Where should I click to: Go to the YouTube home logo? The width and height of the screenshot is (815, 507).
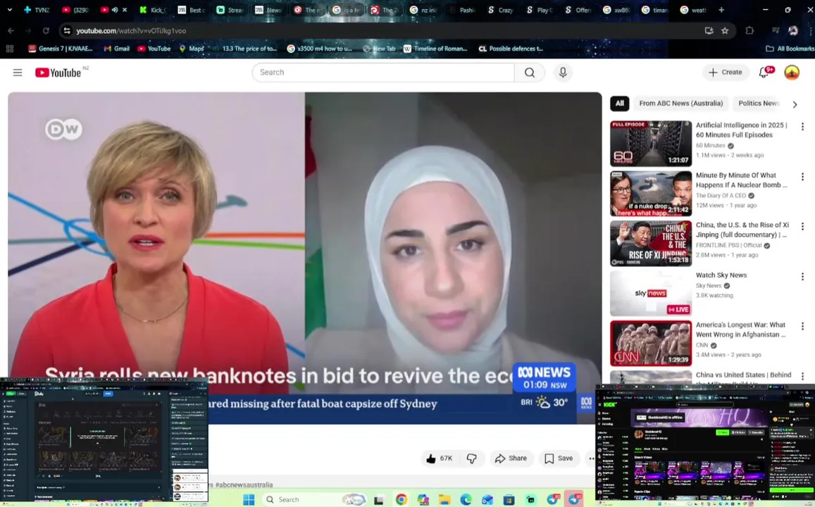click(58, 73)
